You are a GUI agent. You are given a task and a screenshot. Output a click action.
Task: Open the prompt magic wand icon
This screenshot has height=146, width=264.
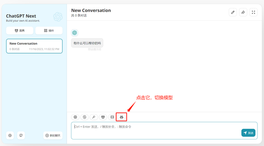[x=94, y=117]
